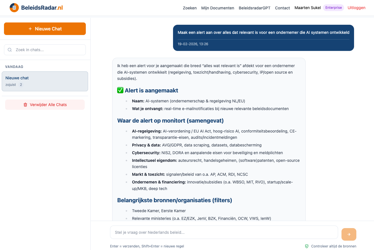Click the Maarten Sukel account name
Screen dimensions: 374x250
(x=308, y=8)
